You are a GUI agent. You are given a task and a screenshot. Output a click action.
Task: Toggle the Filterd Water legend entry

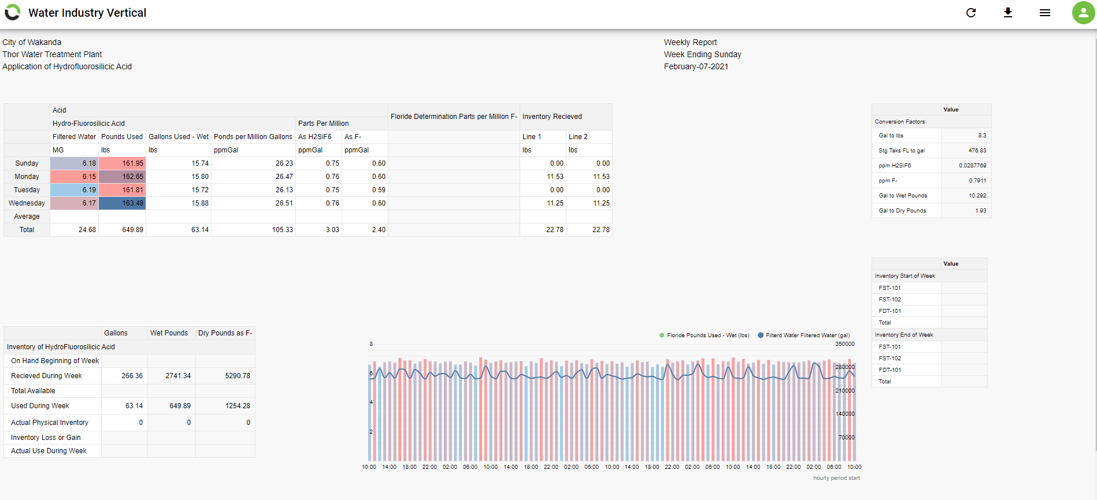[x=804, y=335]
